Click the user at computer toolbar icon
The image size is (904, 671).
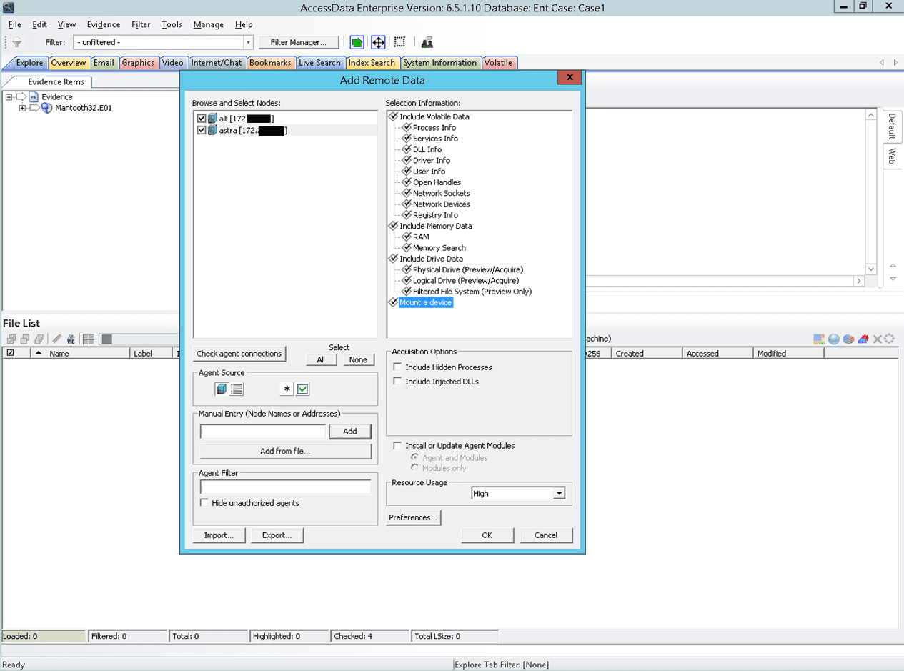pyautogui.click(x=427, y=42)
